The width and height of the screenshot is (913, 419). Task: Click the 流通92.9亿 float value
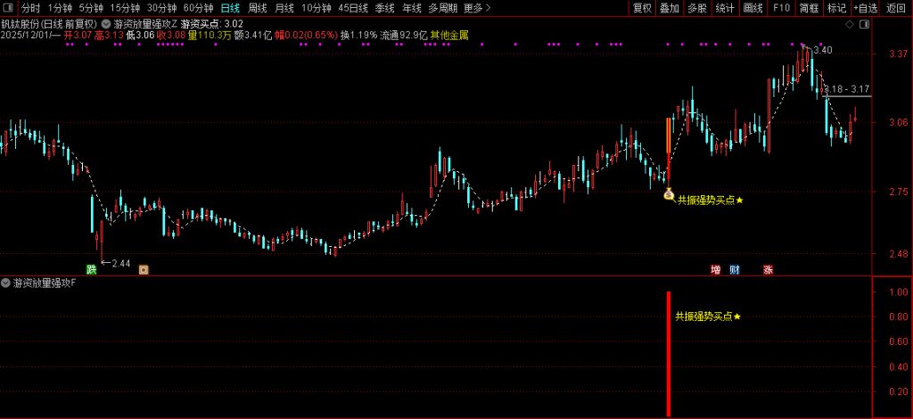404,35
